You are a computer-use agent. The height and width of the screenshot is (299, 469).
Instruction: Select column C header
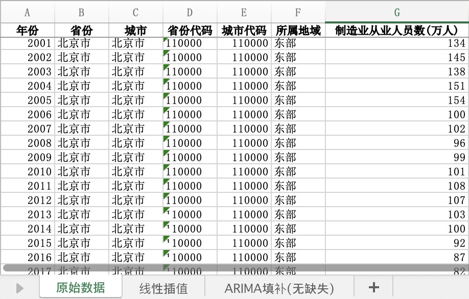point(136,12)
